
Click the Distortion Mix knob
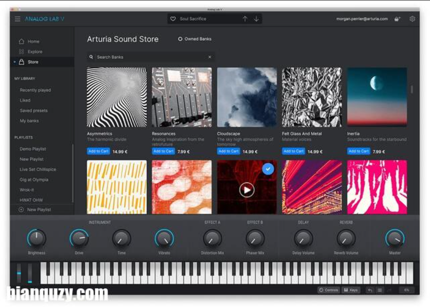(212, 238)
